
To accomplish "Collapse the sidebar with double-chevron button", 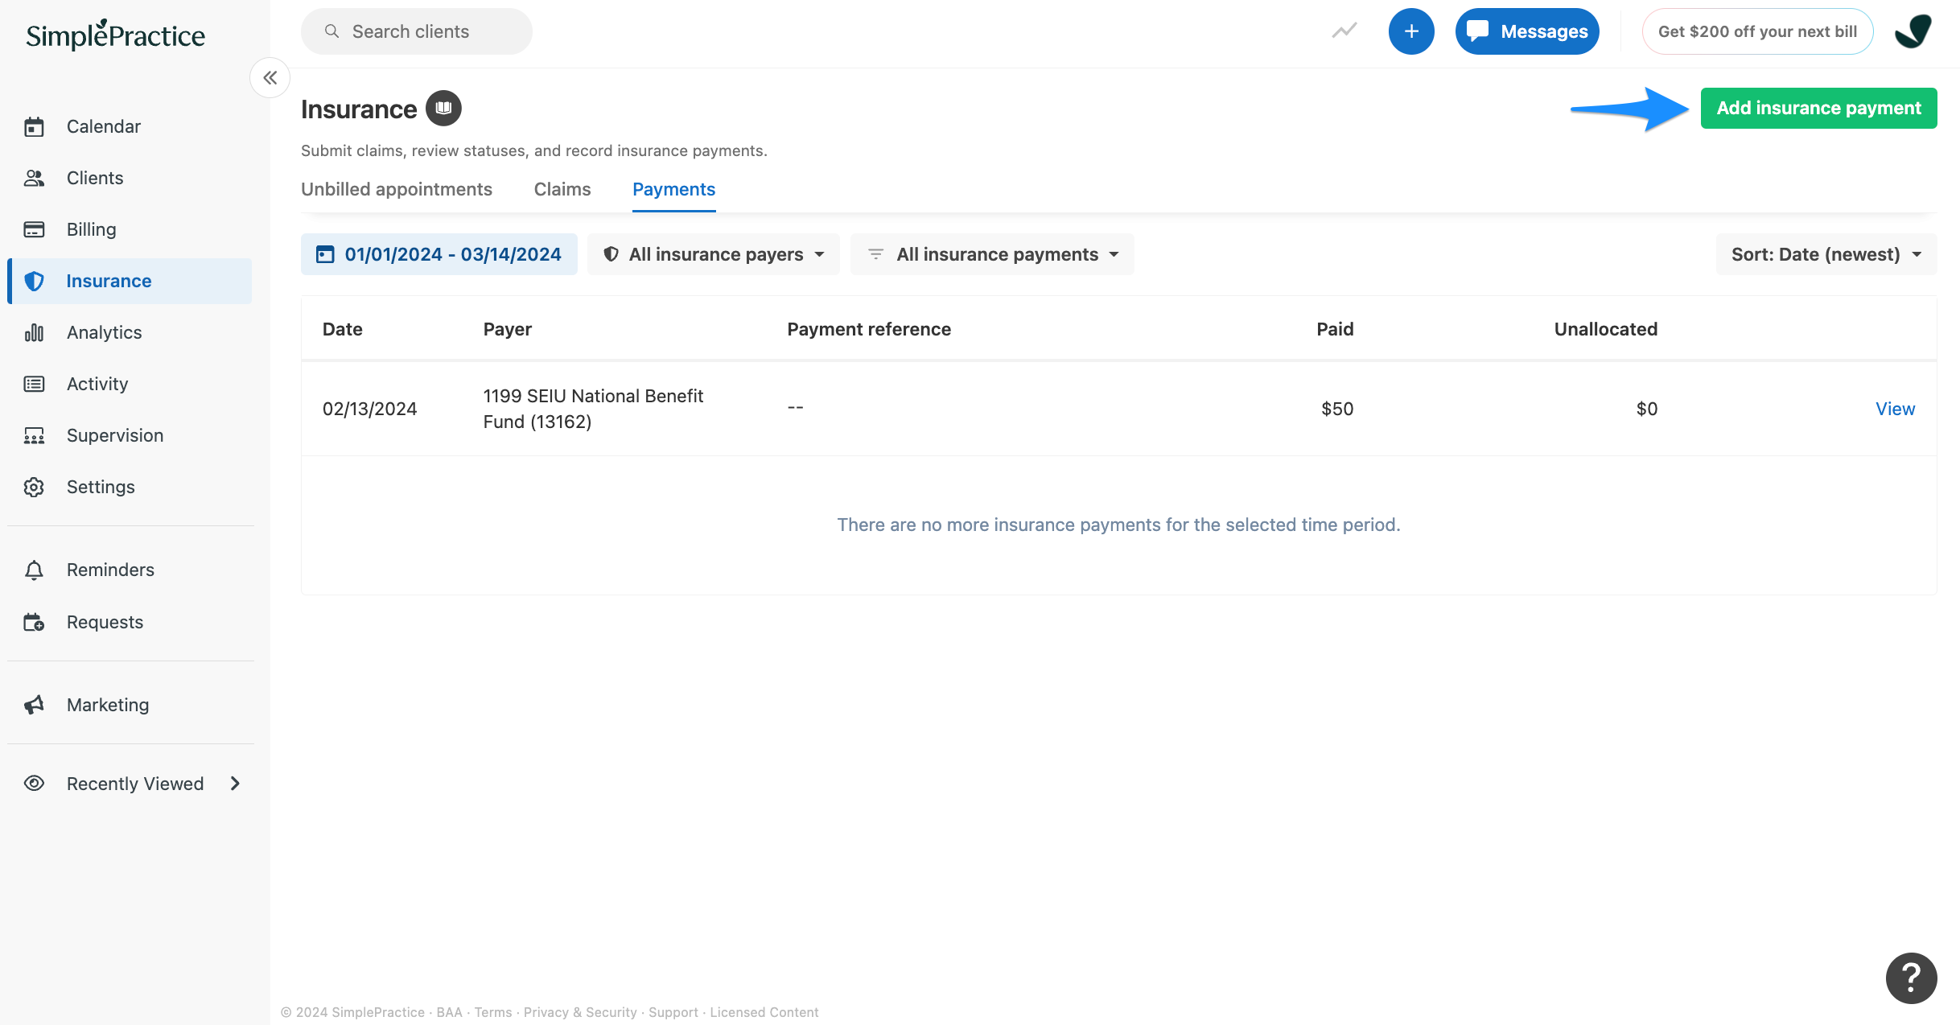I will [270, 77].
